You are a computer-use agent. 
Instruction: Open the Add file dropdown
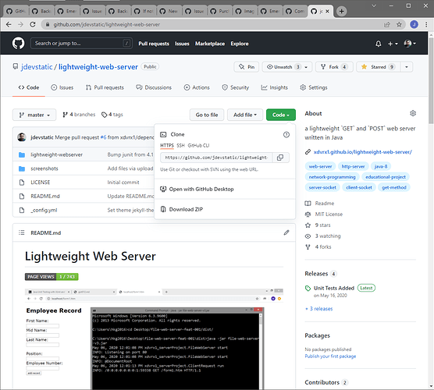click(245, 115)
